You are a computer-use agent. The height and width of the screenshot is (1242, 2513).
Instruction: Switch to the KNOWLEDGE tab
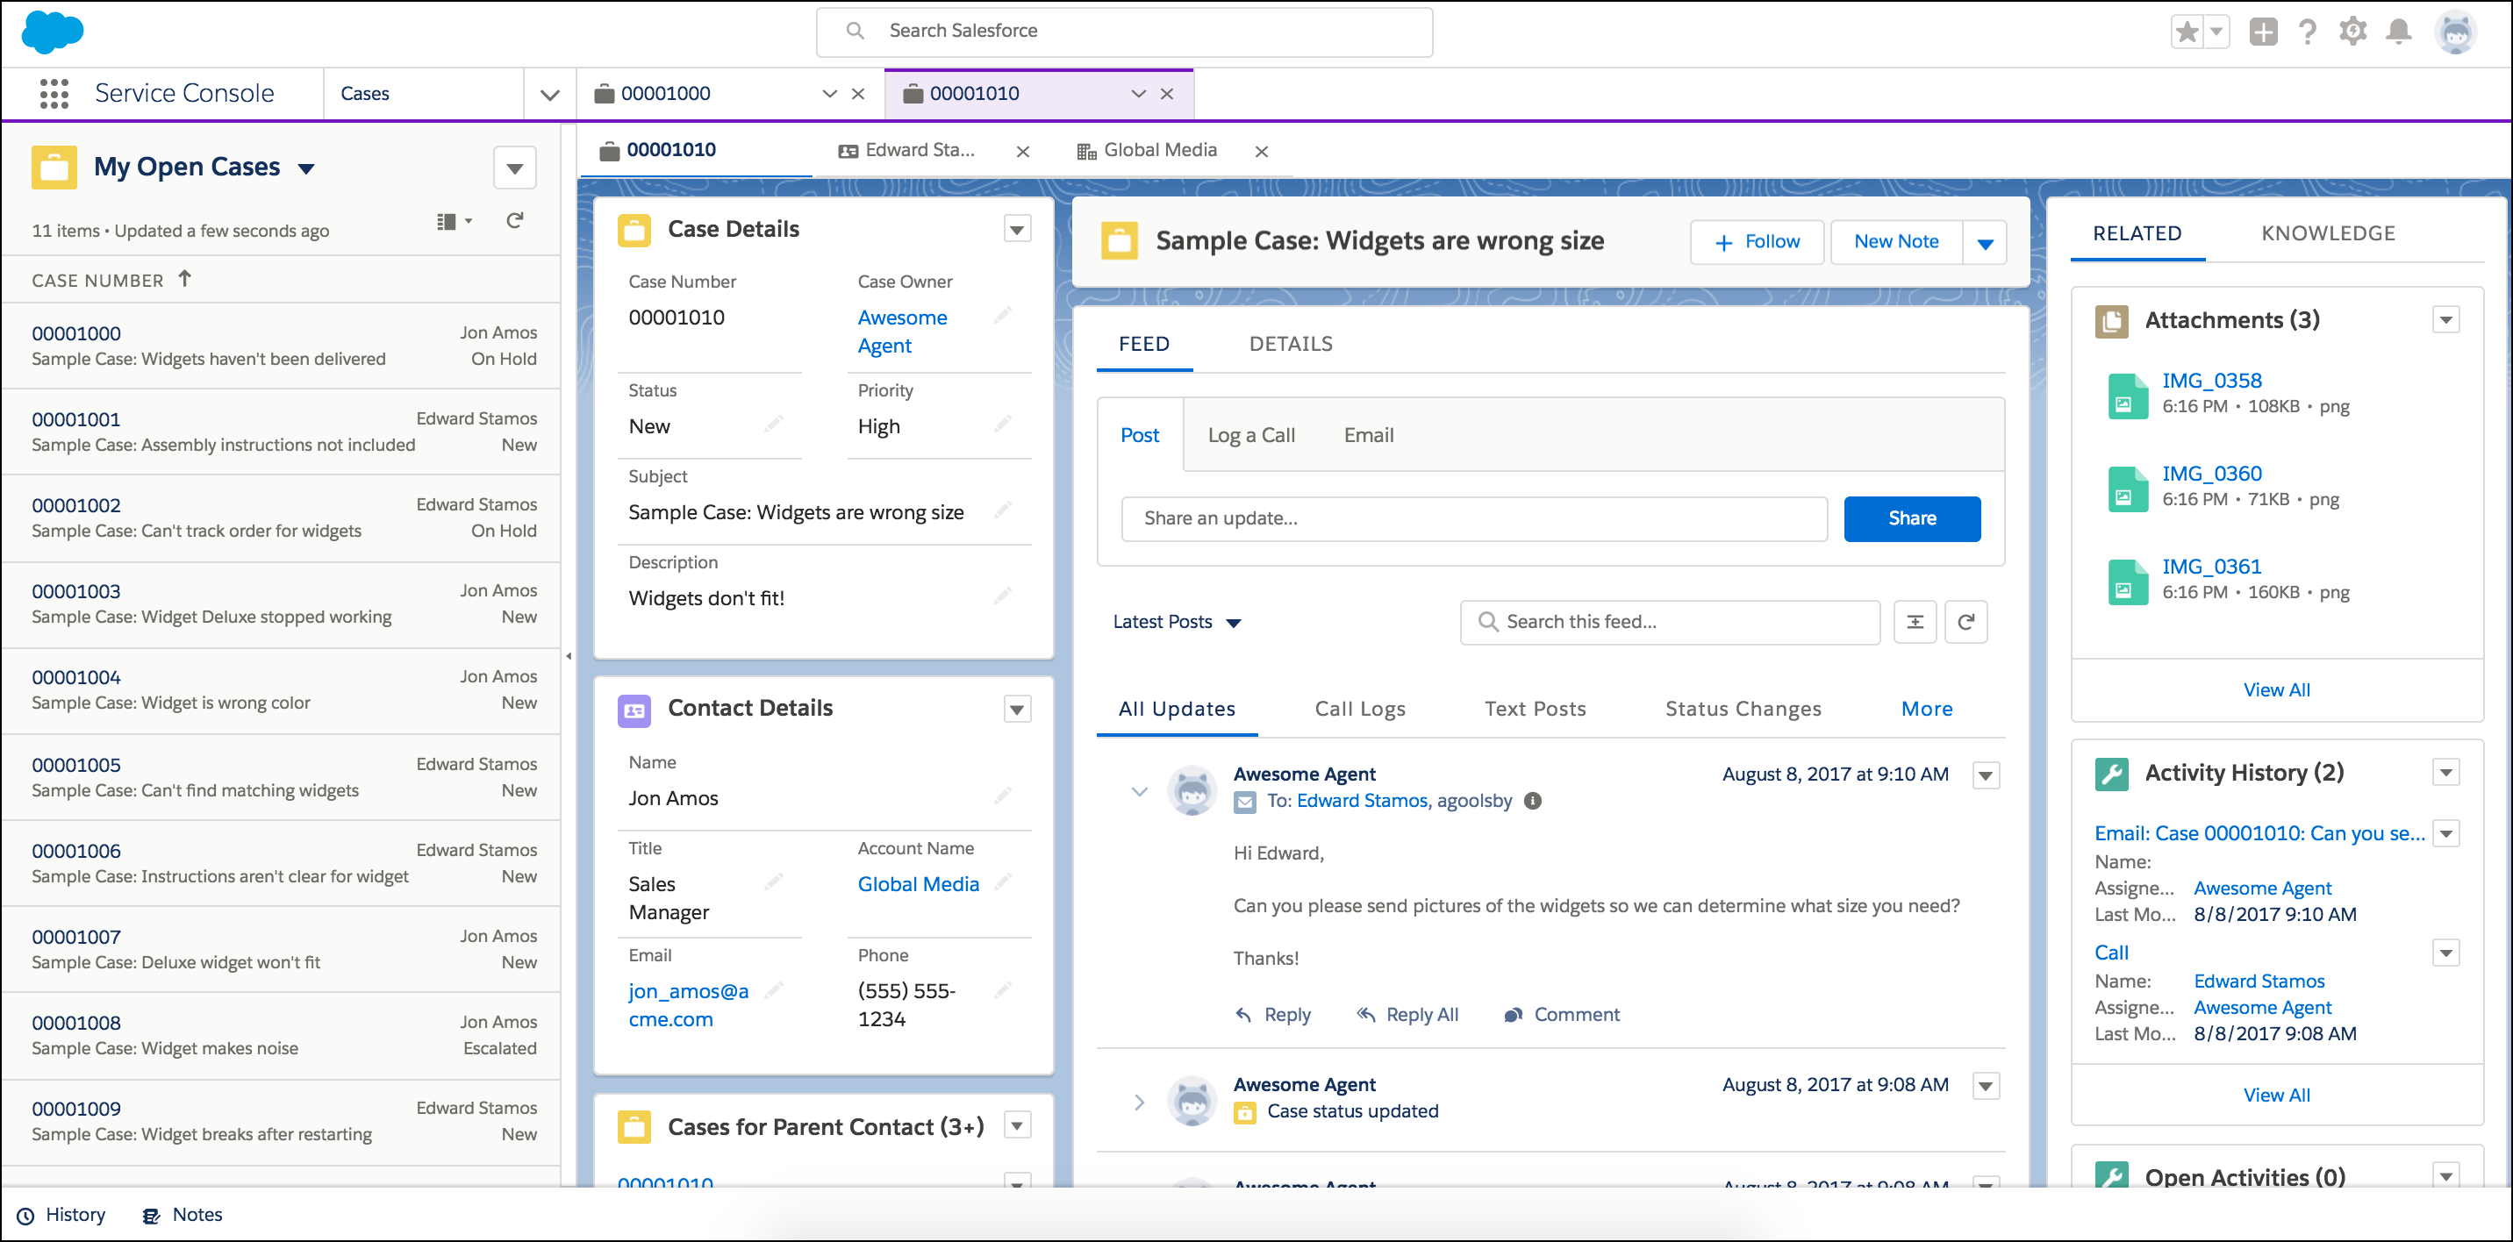tap(2328, 233)
